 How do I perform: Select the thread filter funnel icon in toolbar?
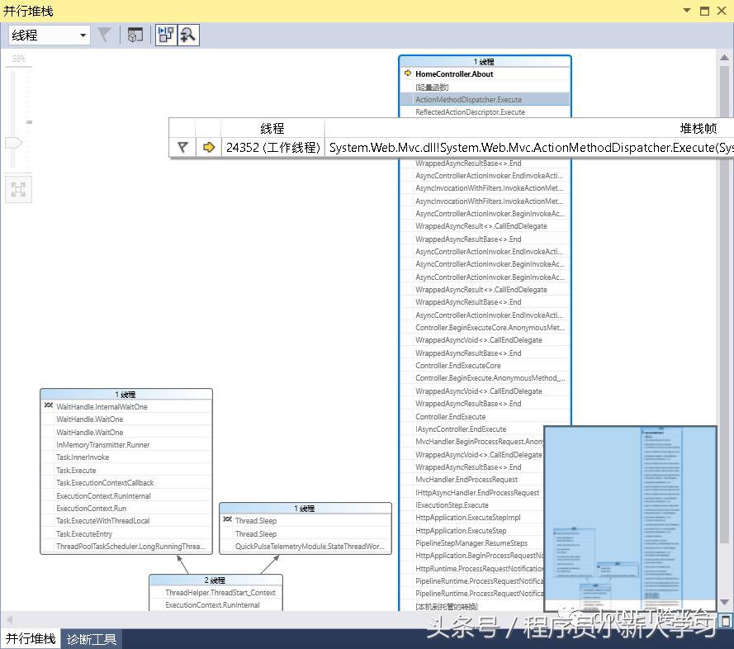pos(105,35)
